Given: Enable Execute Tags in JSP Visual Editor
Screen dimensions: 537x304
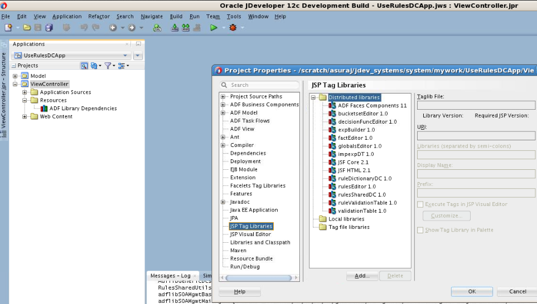Looking at the screenshot, I should (x=420, y=204).
